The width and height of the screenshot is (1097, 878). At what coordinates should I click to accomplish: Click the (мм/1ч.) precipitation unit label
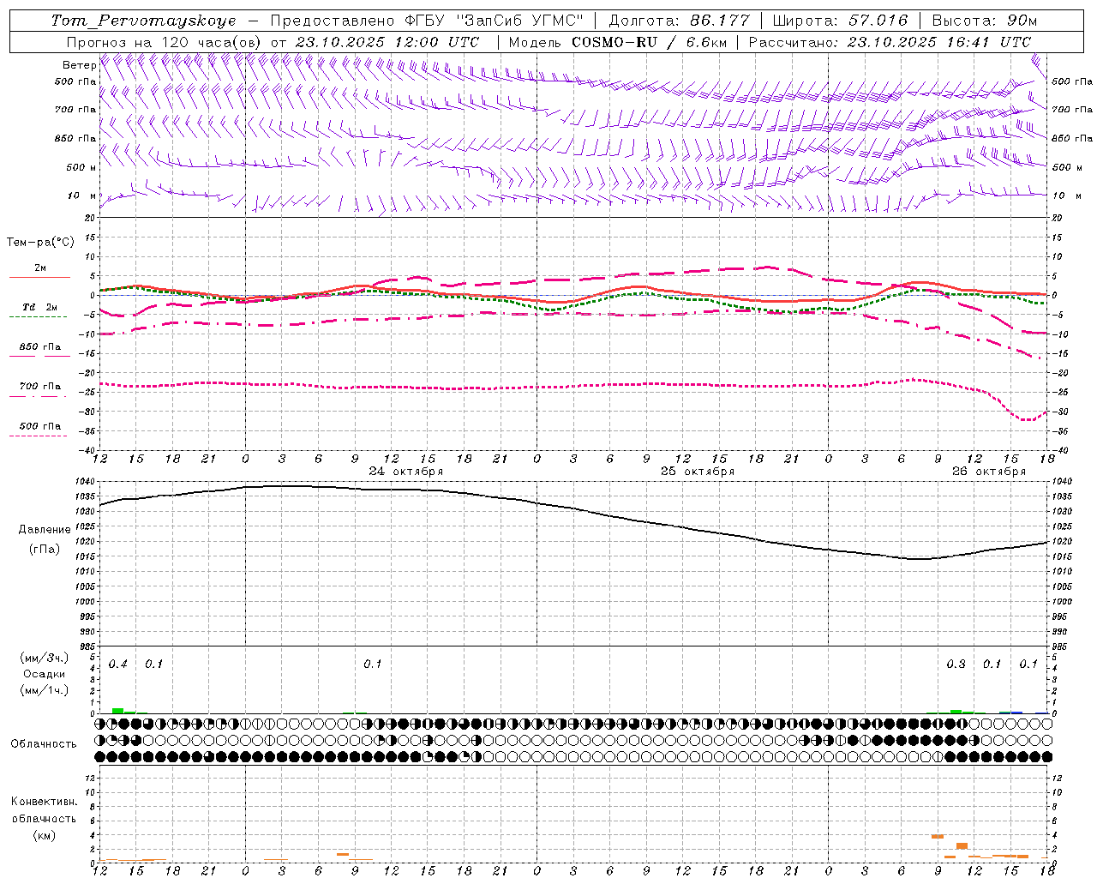click(x=45, y=690)
